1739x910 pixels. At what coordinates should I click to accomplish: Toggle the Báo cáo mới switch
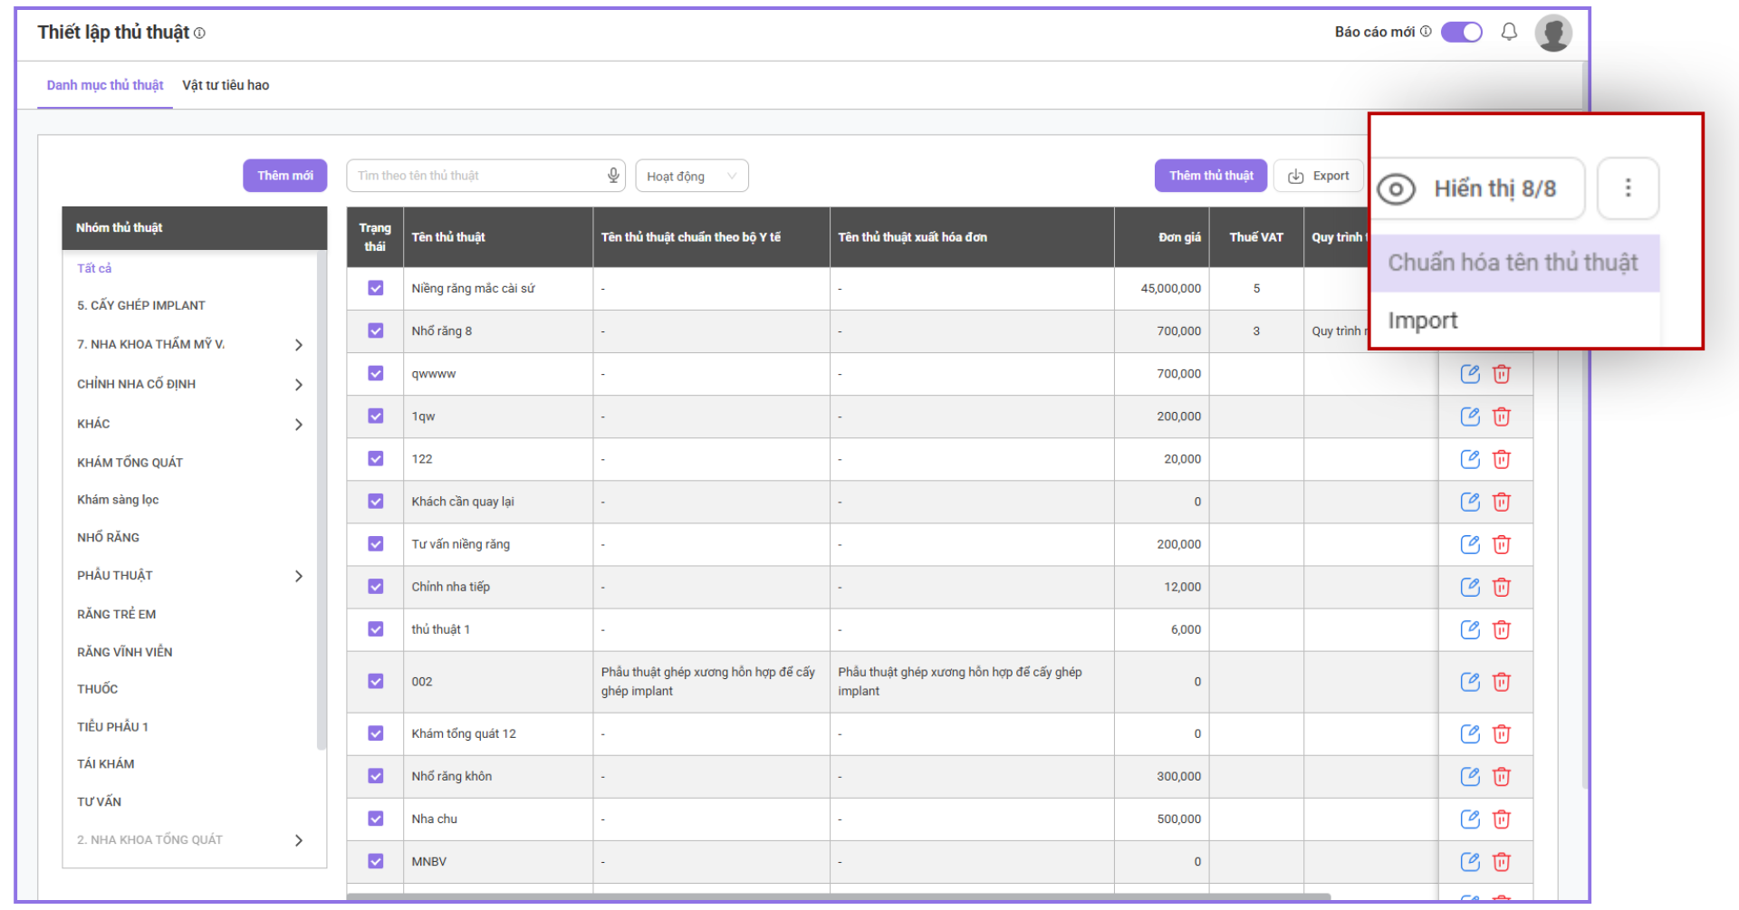[x=1461, y=32]
